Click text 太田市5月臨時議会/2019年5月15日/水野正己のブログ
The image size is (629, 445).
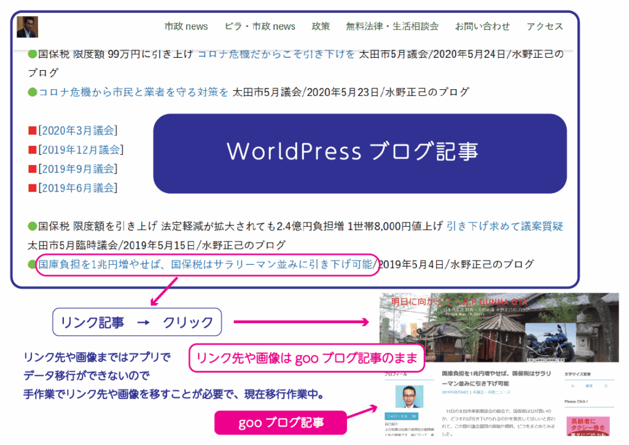157,245
